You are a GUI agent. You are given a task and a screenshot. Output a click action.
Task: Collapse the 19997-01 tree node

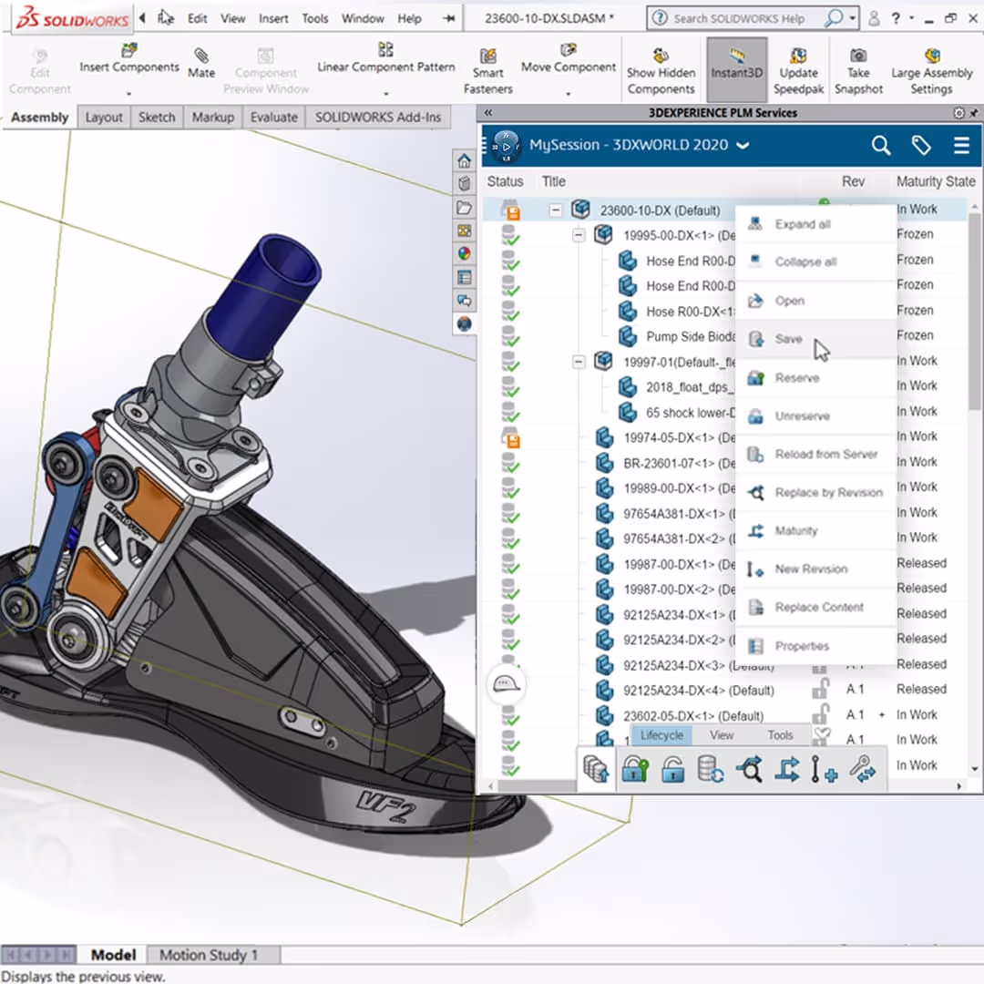coord(579,362)
